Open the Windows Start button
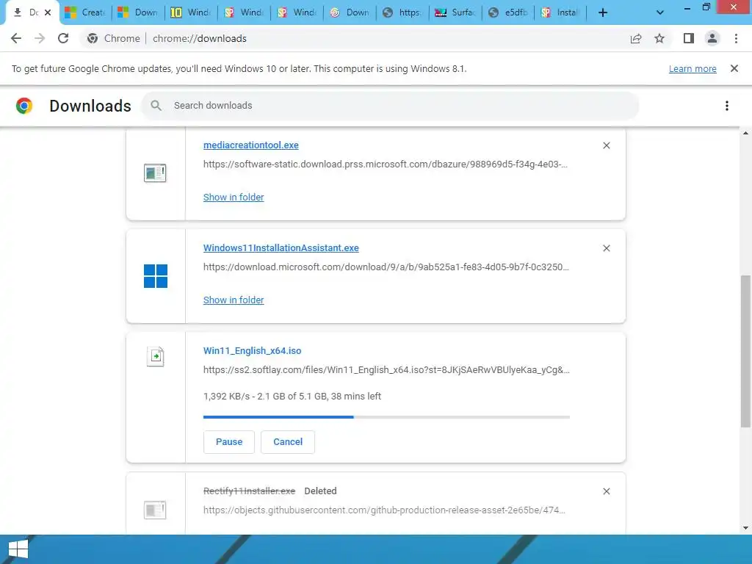The image size is (752, 564). click(18, 549)
